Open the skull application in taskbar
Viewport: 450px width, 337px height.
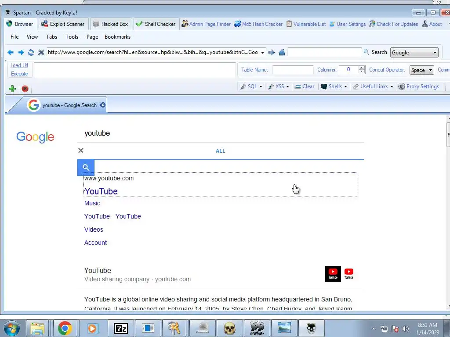coord(229,328)
